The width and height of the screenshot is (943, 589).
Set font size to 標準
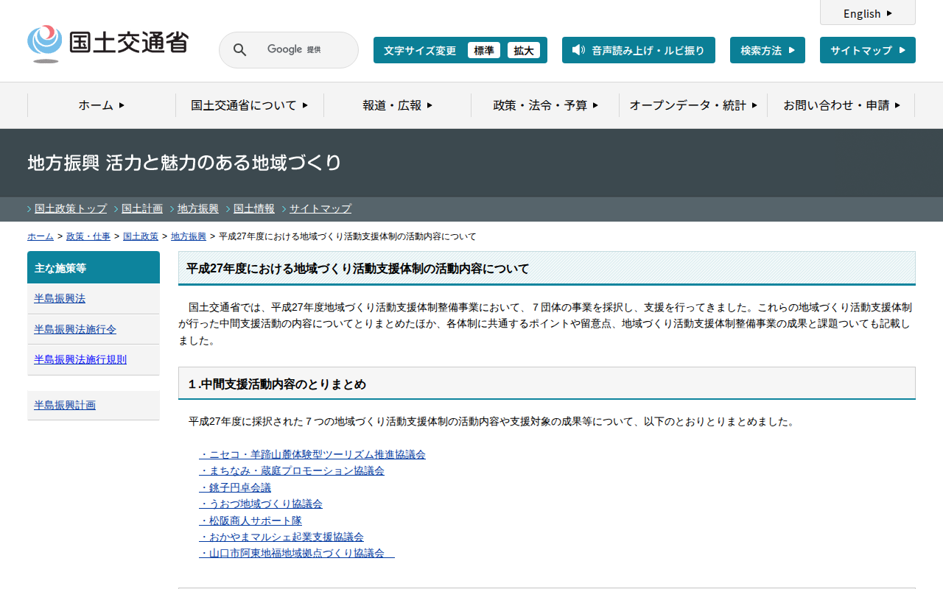click(484, 50)
